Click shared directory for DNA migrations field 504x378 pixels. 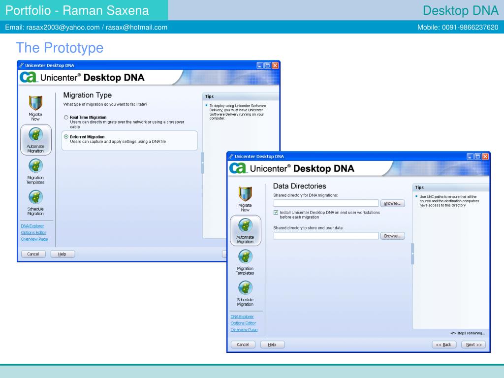pyautogui.click(x=326, y=203)
